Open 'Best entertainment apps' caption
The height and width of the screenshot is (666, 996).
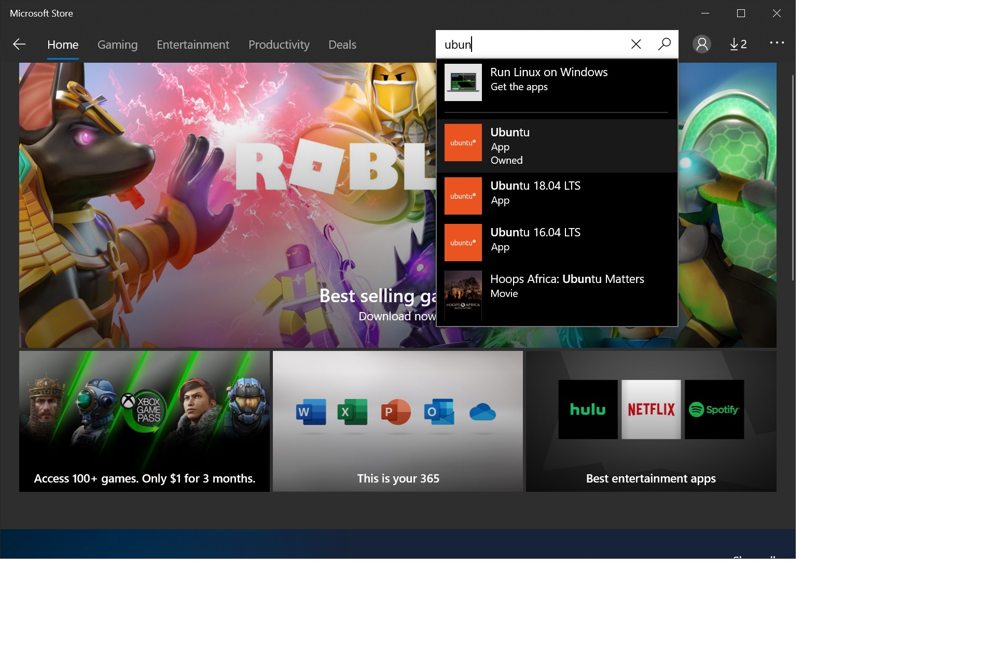click(x=651, y=478)
